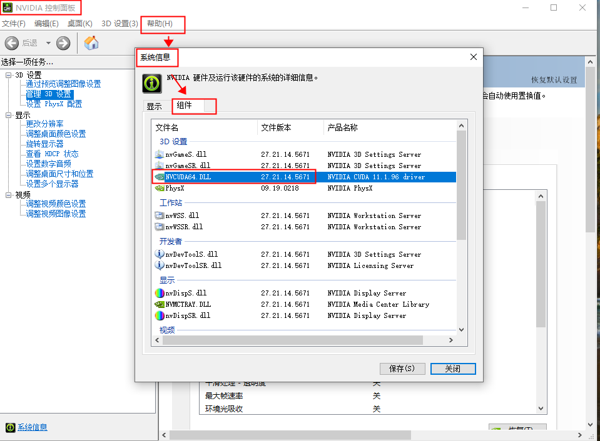Collapse the 3D 设置 tree node
The image size is (600, 441).
tap(8, 76)
